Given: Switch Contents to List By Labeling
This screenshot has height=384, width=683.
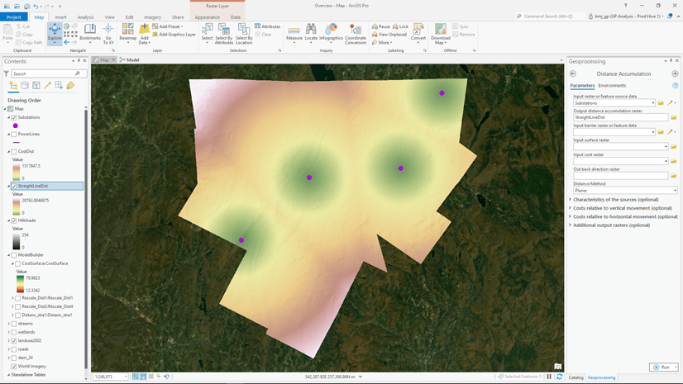Looking at the screenshot, I should point(70,86).
